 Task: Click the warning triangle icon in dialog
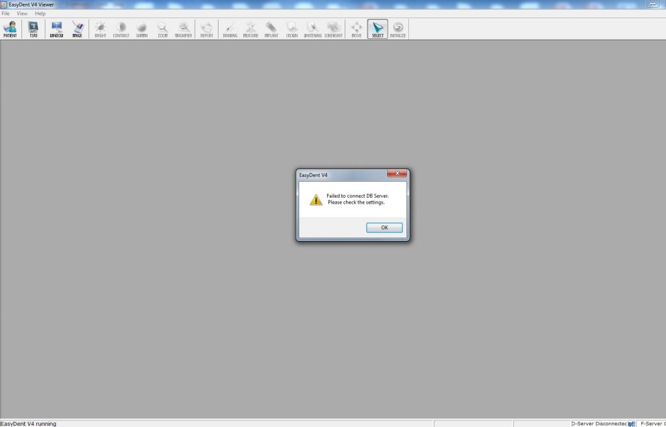coord(316,199)
